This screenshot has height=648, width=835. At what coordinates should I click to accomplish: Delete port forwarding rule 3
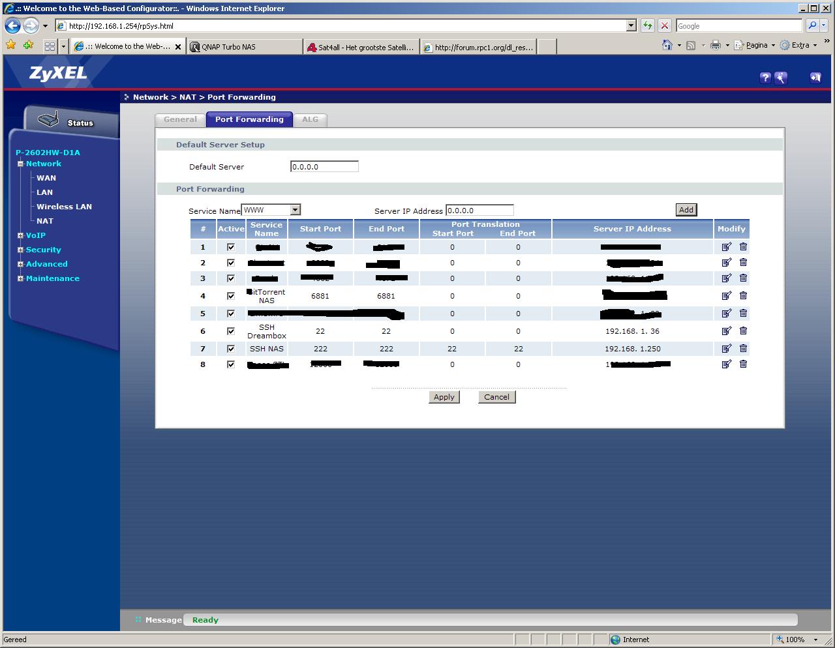[x=743, y=278]
